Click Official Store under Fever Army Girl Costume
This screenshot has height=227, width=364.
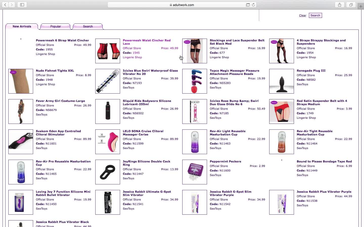pyautogui.click(x=45, y=105)
